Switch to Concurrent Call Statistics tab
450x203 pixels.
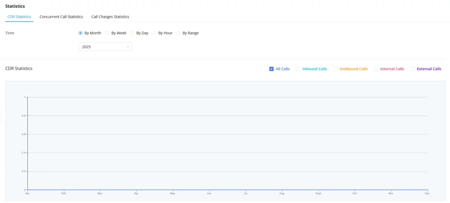pyautogui.click(x=61, y=17)
